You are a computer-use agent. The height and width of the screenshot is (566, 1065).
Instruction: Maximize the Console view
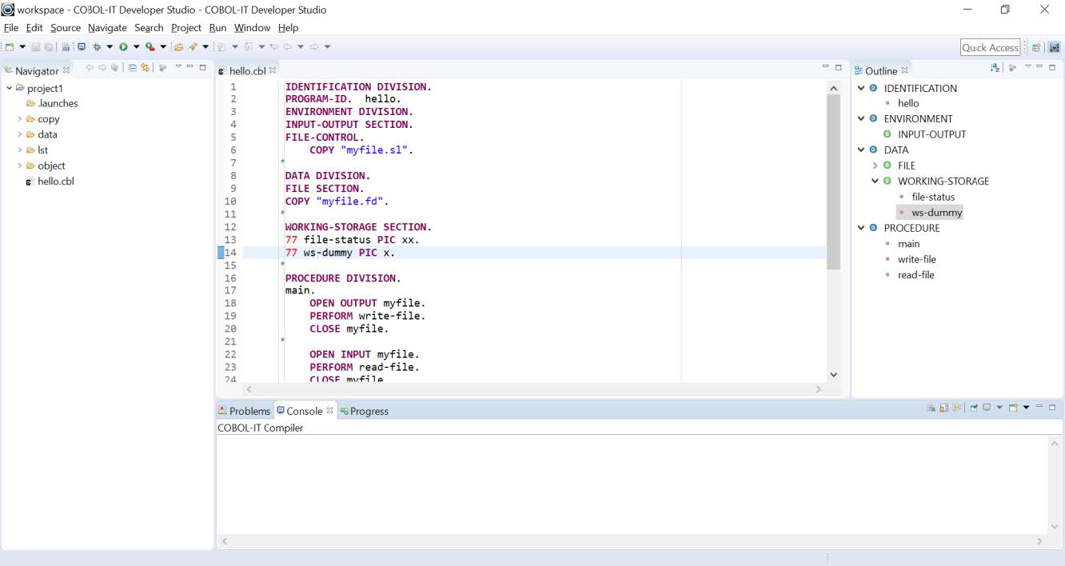coord(1051,408)
